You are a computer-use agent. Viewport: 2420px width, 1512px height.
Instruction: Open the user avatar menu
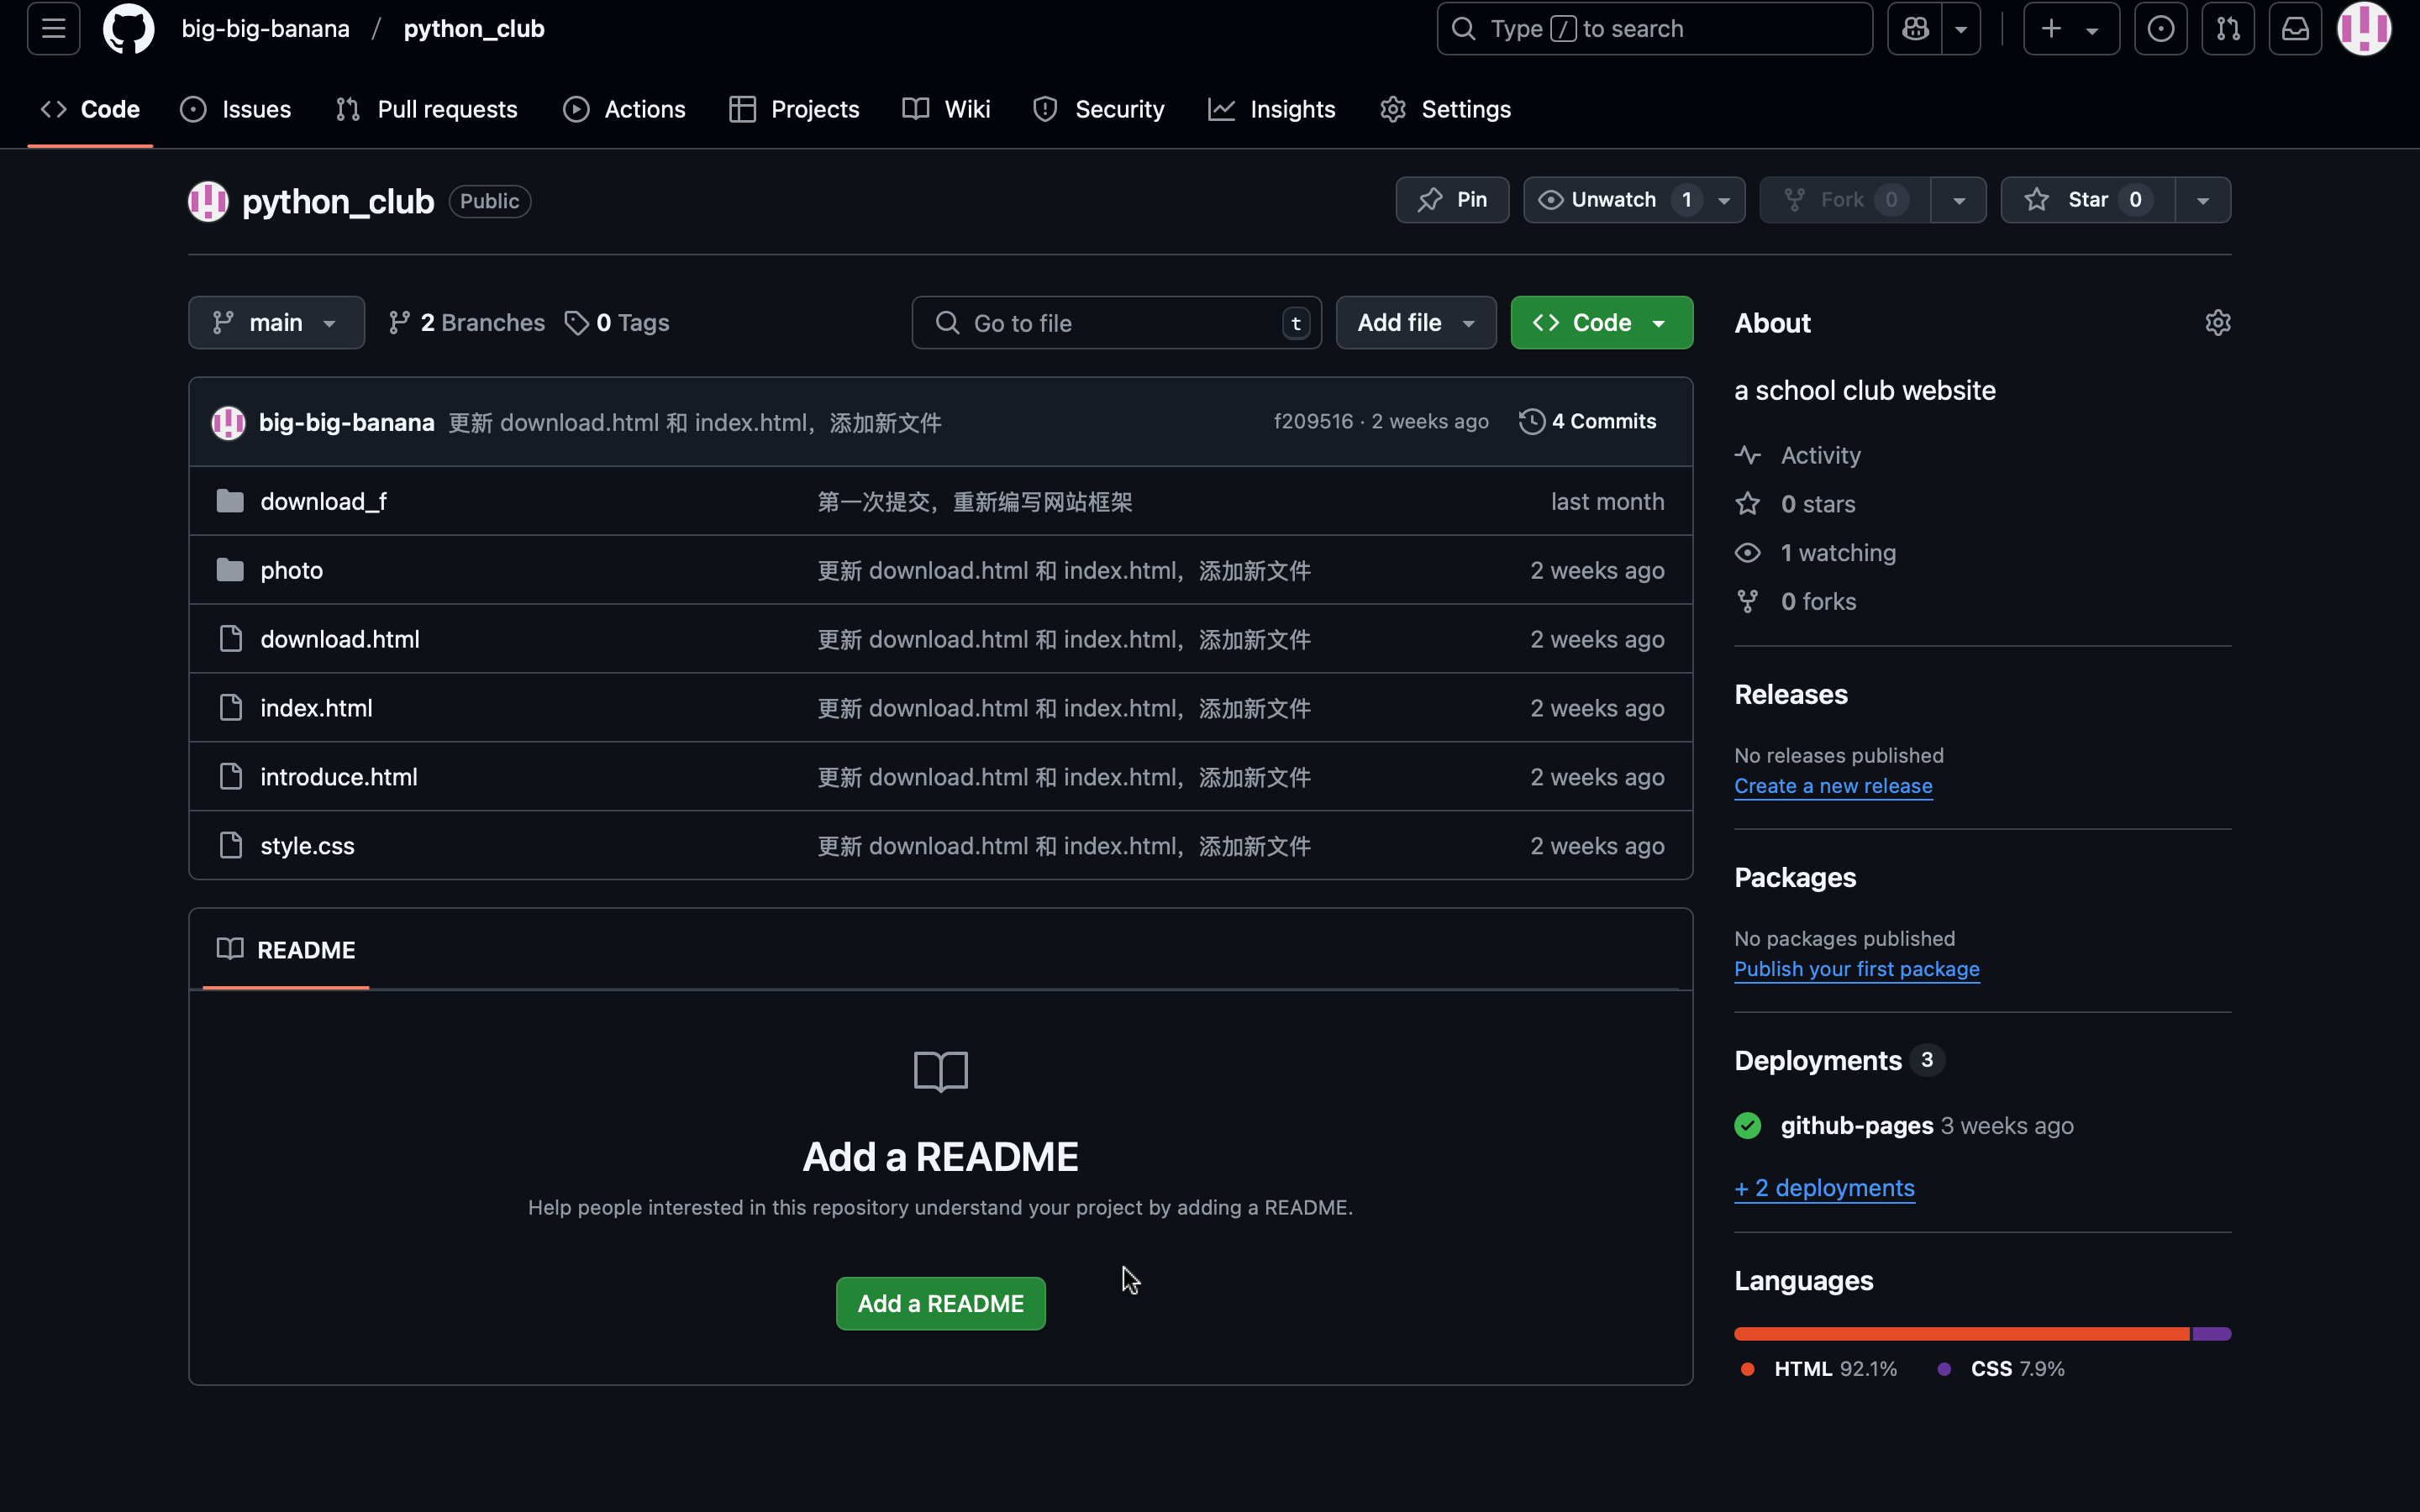(x=2363, y=28)
